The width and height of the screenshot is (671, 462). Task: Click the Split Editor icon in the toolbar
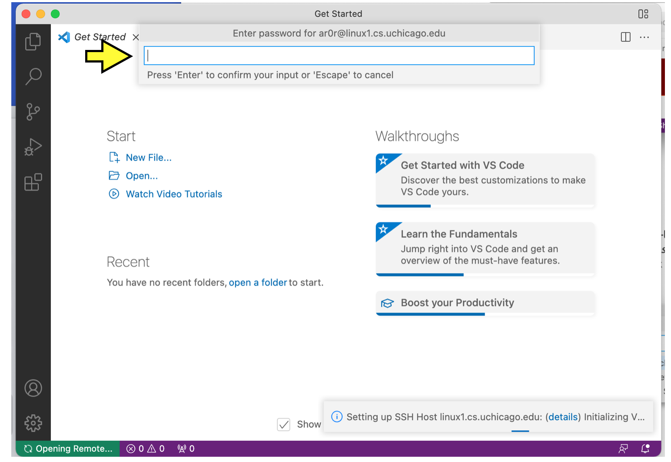(x=625, y=37)
